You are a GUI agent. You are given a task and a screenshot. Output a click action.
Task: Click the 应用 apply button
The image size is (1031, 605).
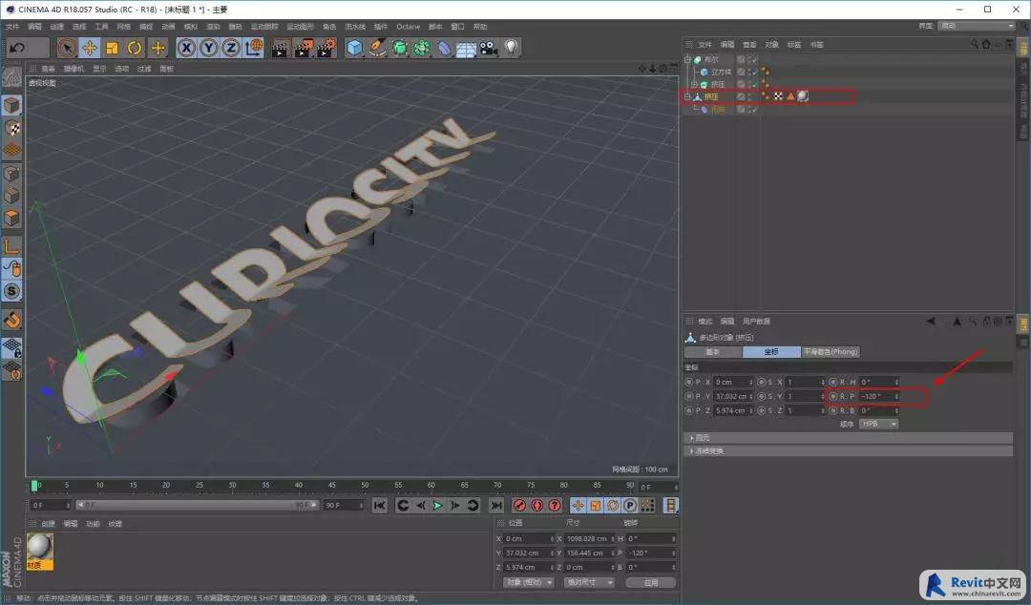coord(651,583)
